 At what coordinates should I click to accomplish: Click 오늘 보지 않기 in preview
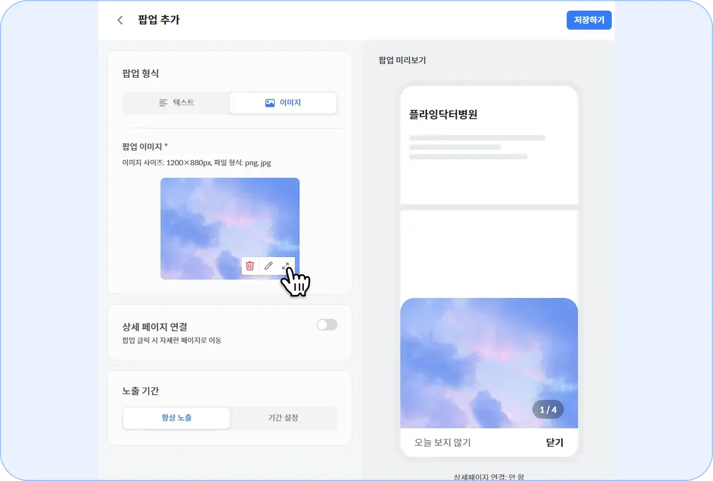[x=443, y=442]
